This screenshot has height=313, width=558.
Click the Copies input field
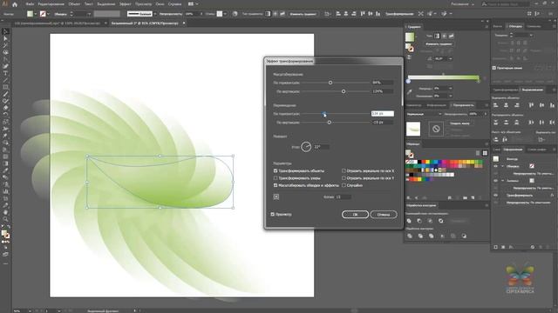344,197
